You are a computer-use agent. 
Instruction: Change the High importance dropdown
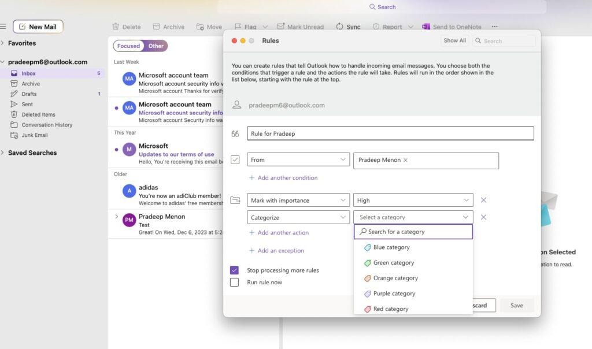pyautogui.click(x=413, y=200)
